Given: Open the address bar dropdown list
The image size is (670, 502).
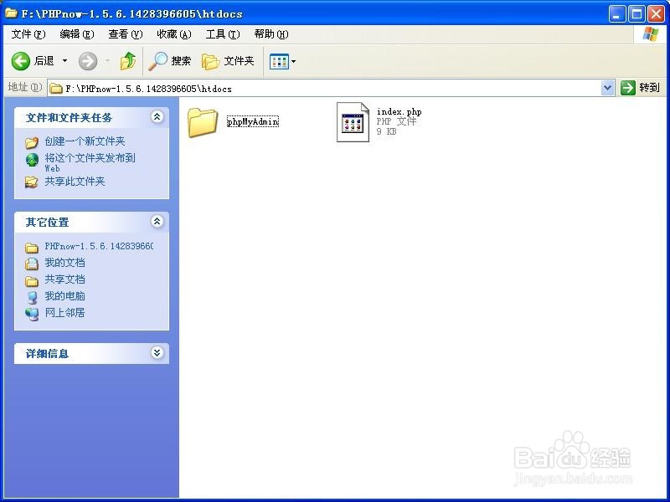Looking at the screenshot, I should (x=608, y=88).
